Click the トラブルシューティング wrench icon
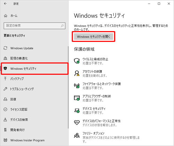The image size is (174, 146). (x=5, y=89)
